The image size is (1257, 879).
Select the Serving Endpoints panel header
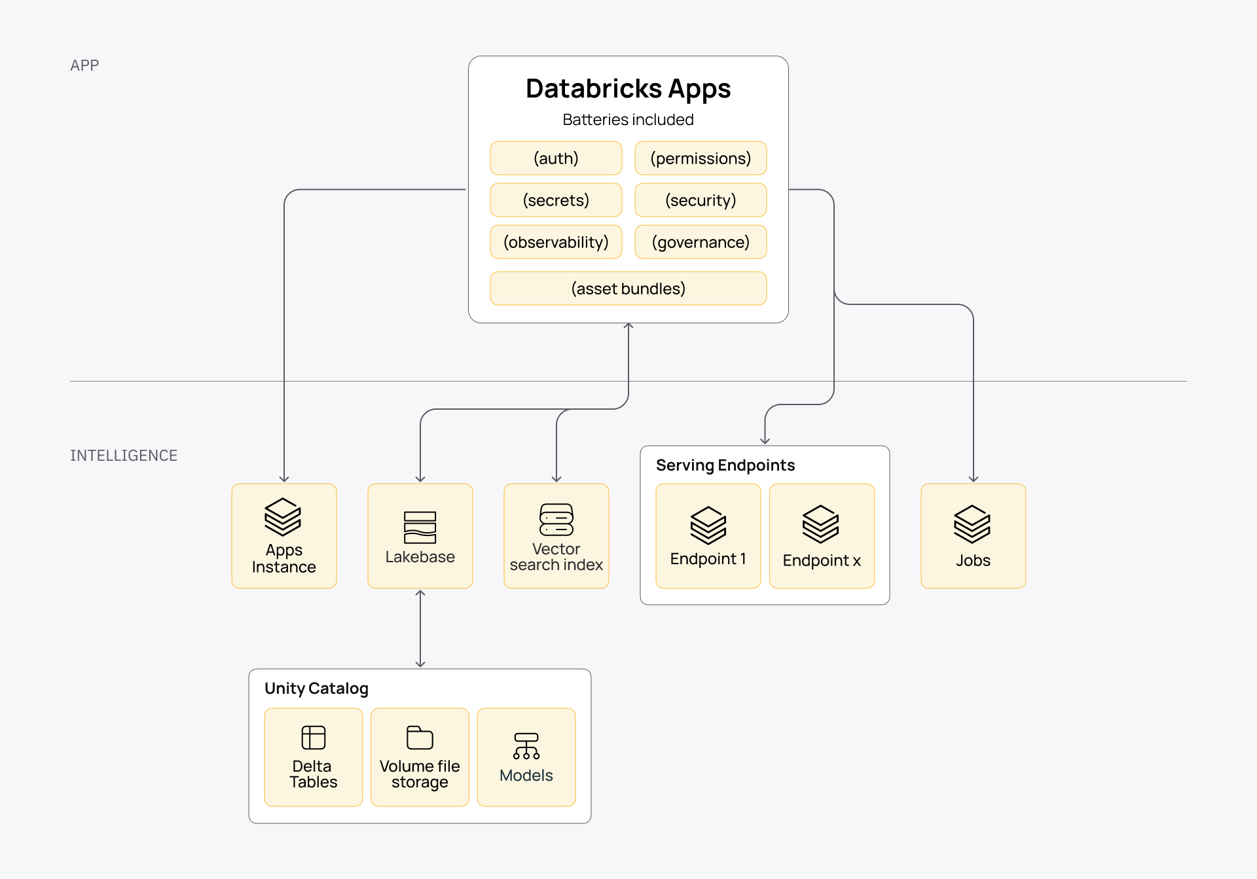(x=725, y=465)
